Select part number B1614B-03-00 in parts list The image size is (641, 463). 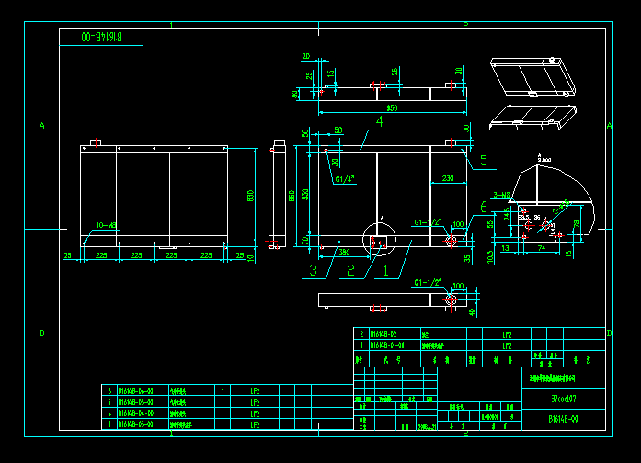point(135,424)
